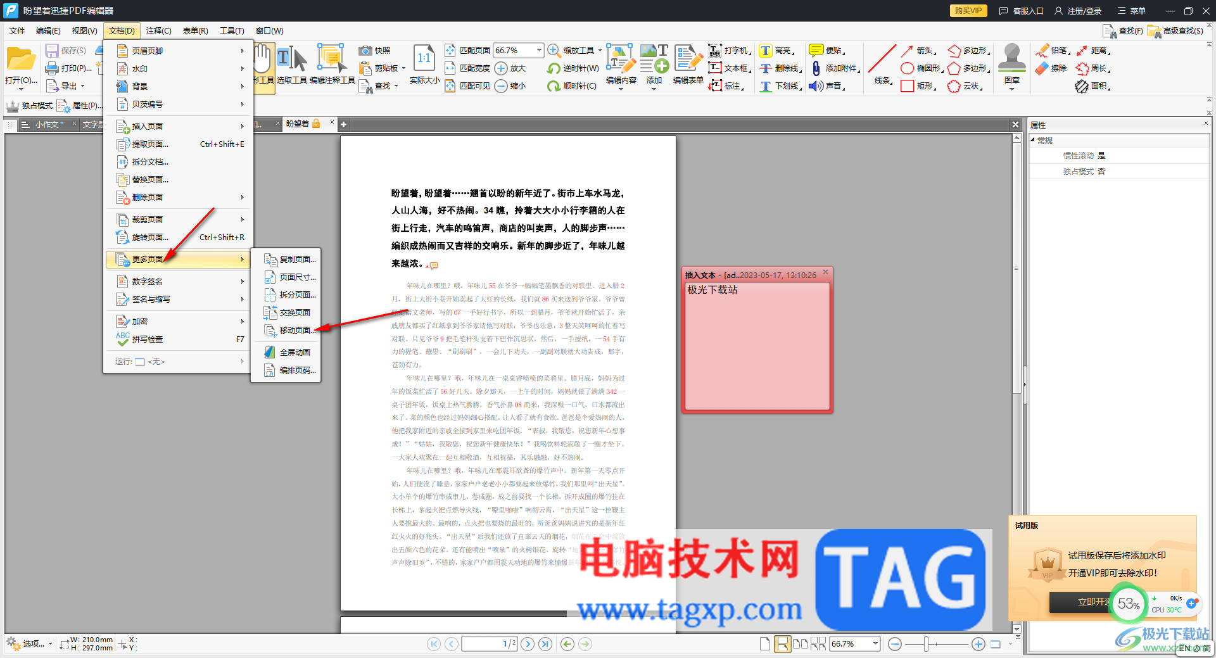Select the 距离 distance measuring tool
This screenshot has height=658, width=1216.
click(1093, 51)
